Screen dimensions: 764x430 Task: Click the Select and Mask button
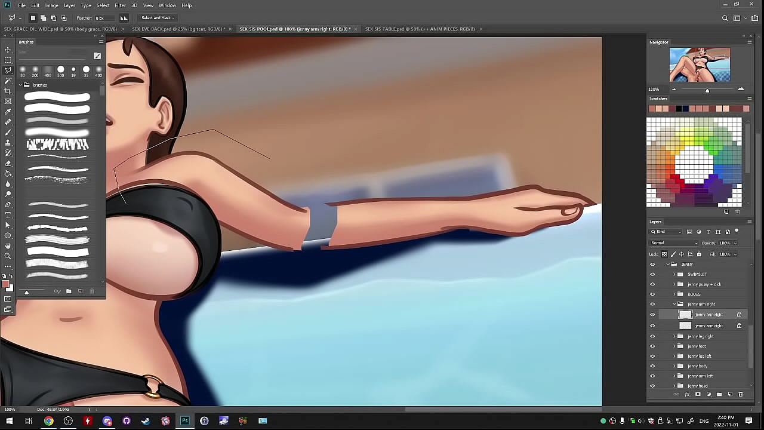tap(158, 18)
